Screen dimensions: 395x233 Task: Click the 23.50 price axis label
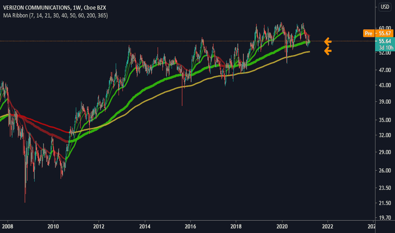(x=385, y=188)
